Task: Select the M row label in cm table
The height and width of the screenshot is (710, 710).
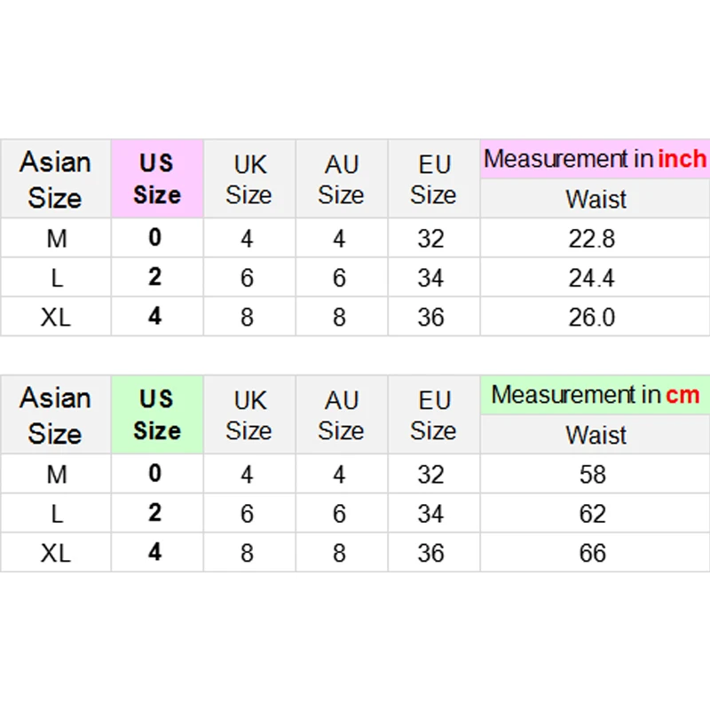Action: (56, 475)
